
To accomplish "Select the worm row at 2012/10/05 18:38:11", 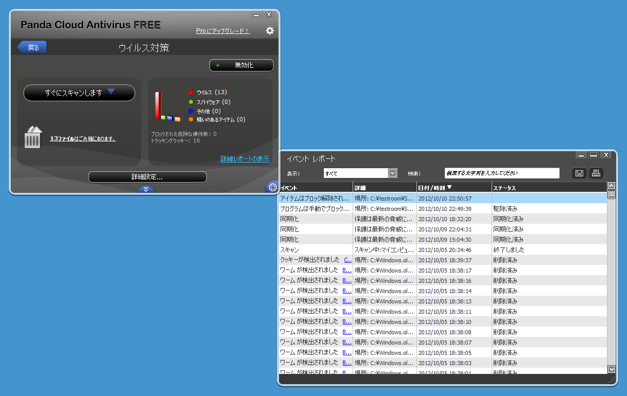I will 443,311.
